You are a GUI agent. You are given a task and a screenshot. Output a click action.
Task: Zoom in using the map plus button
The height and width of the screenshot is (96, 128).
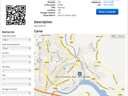coord(40,53)
